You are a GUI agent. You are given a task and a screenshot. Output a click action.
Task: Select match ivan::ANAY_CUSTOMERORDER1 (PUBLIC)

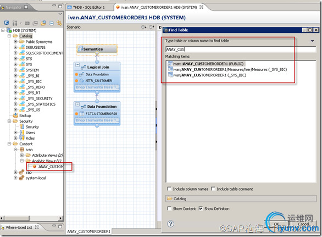pos(208,64)
